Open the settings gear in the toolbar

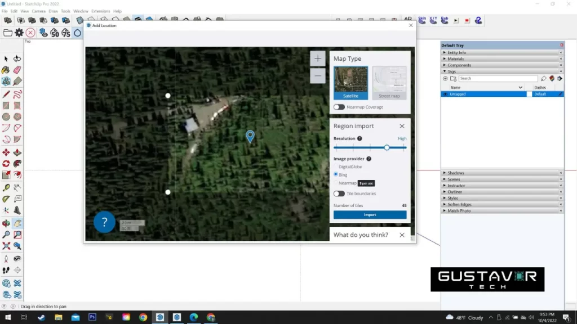(19, 33)
